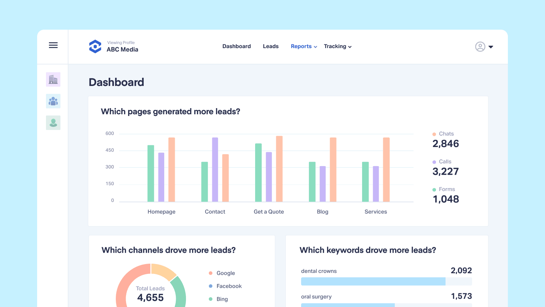
Task: Open the account menu via the profile arrow
Action: pyautogui.click(x=491, y=47)
